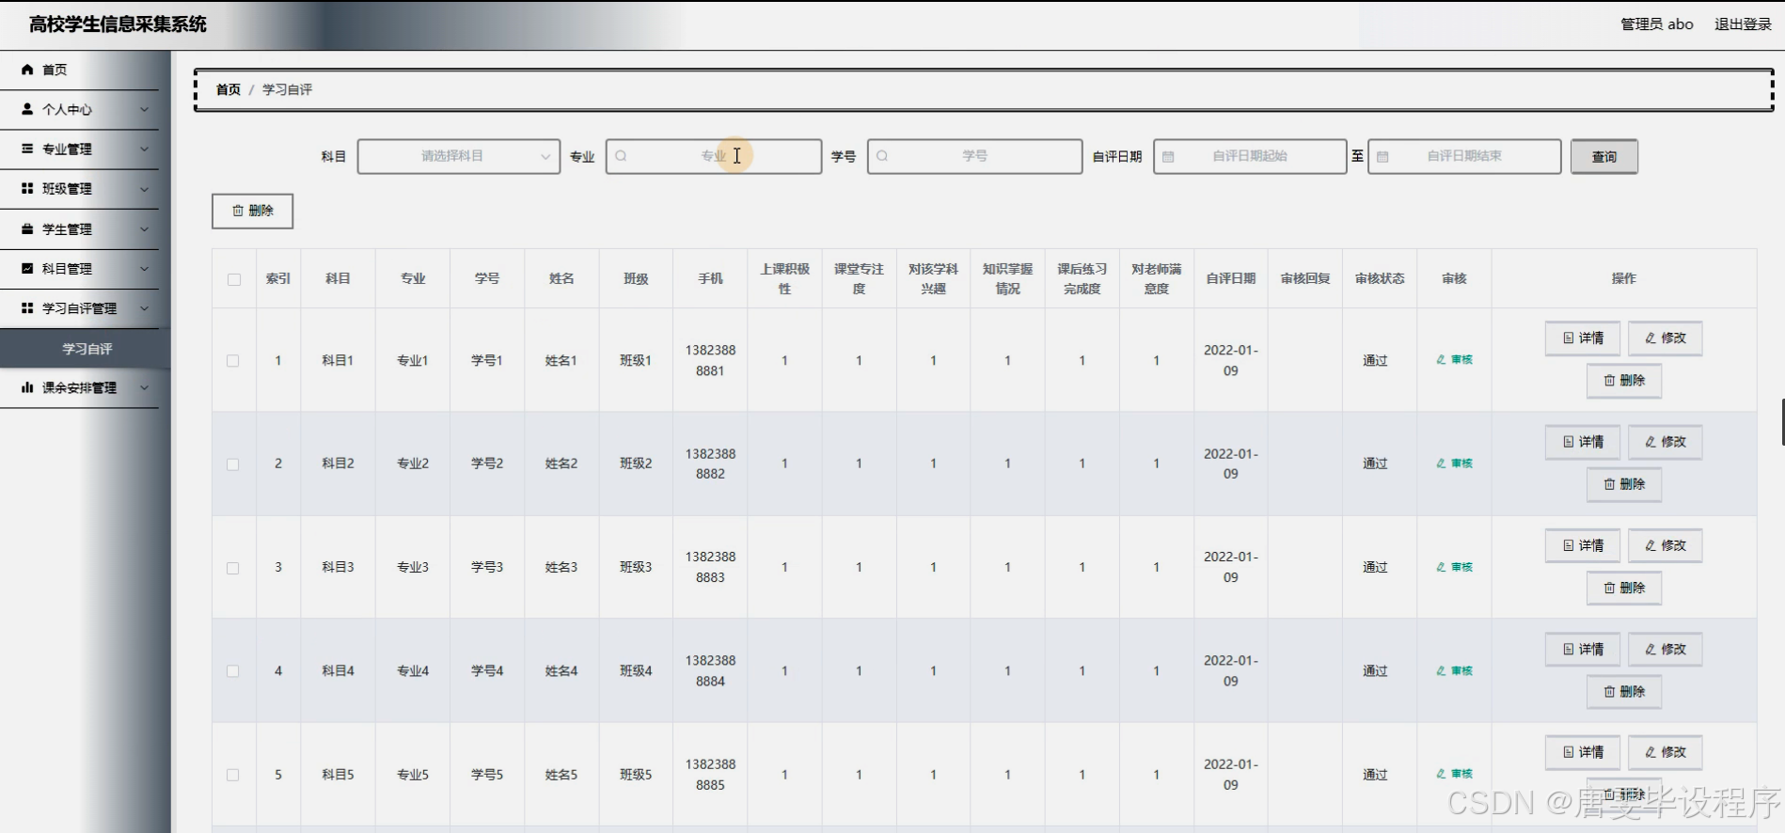The width and height of the screenshot is (1785, 833).
Task: Select the 学习自评 submenu item
Action: [x=86, y=349]
